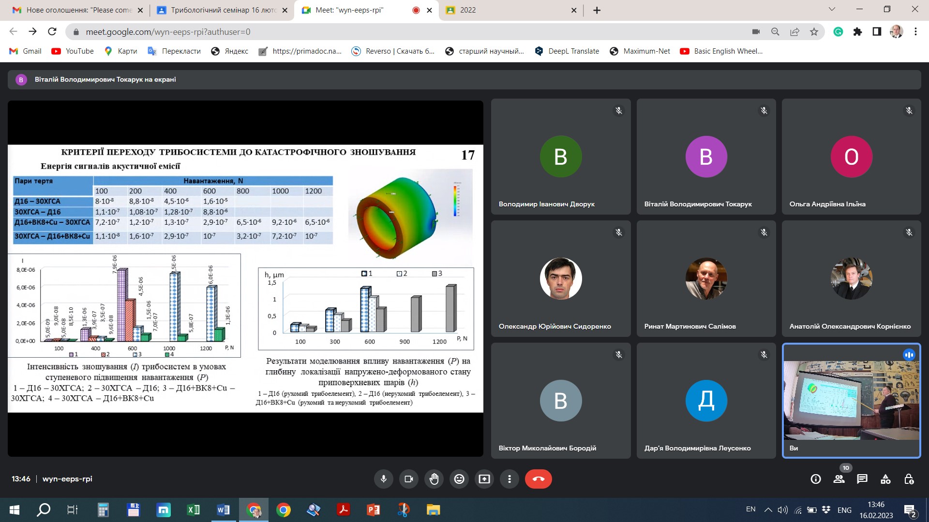This screenshot has width=929, height=522.
Task: Click the raise hand icon
Action: (434, 479)
